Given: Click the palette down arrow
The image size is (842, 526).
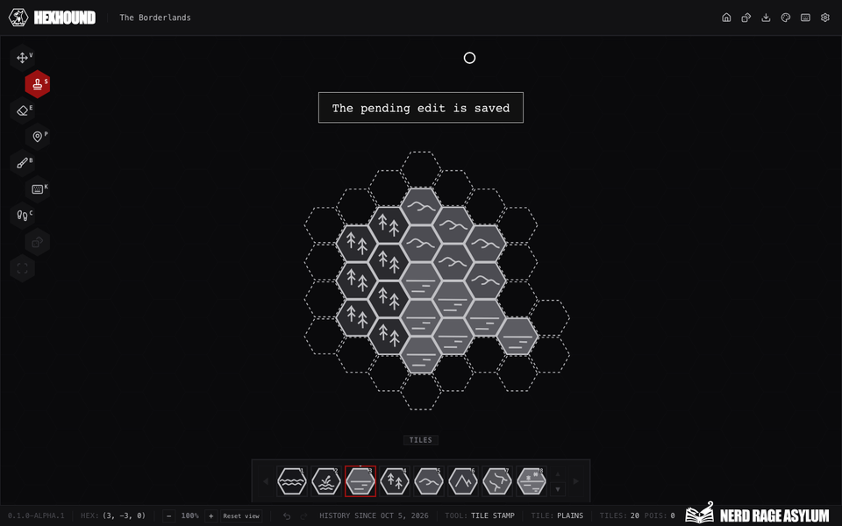Looking at the screenshot, I should pyautogui.click(x=558, y=489).
